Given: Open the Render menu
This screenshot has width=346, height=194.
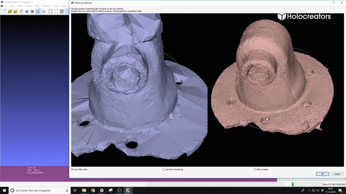Looking at the screenshot, I should pyautogui.click(x=29, y=6).
